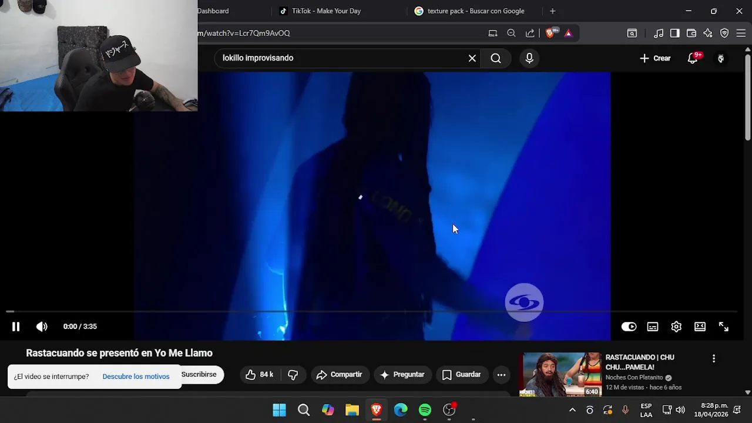
Task: Mute the video using the speaker icon
Action: tap(42, 327)
